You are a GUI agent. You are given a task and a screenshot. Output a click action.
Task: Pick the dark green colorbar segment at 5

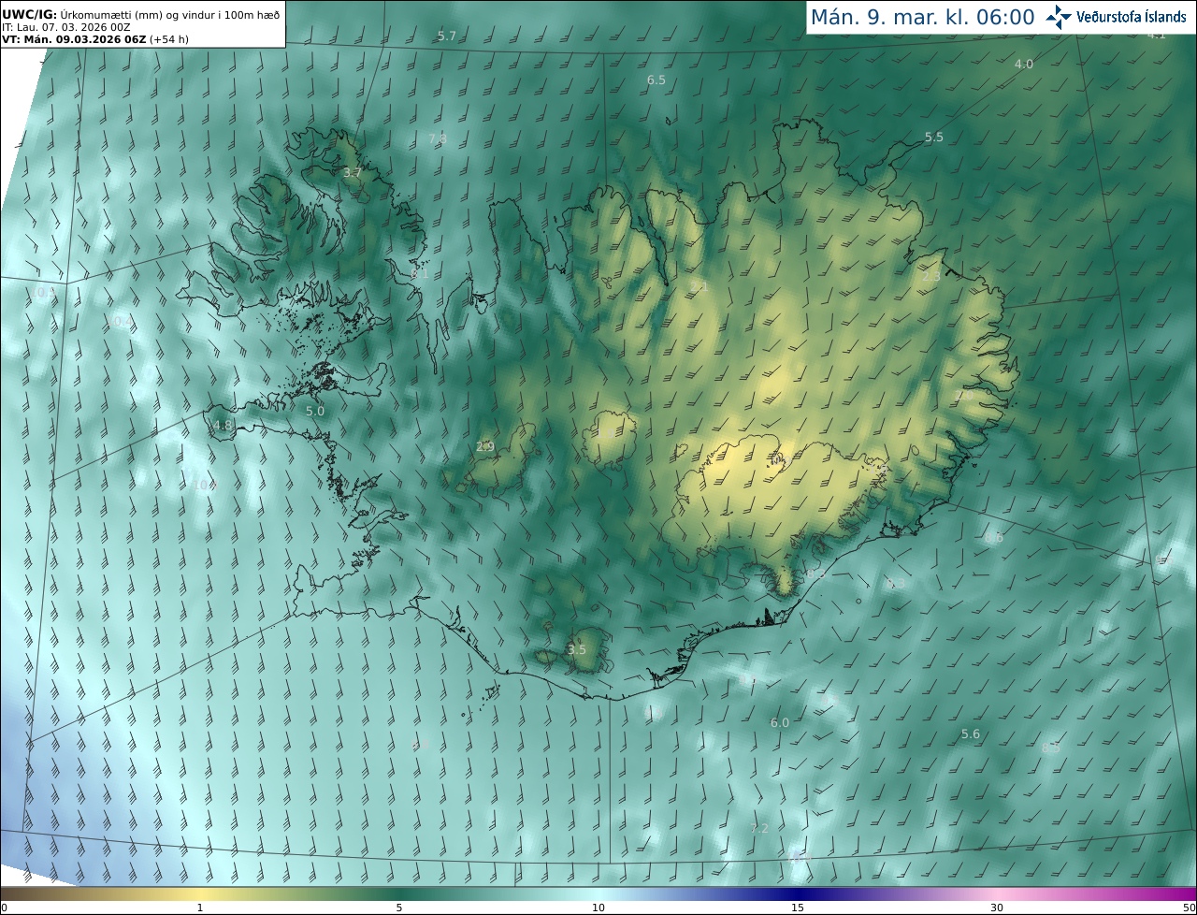click(399, 893)
